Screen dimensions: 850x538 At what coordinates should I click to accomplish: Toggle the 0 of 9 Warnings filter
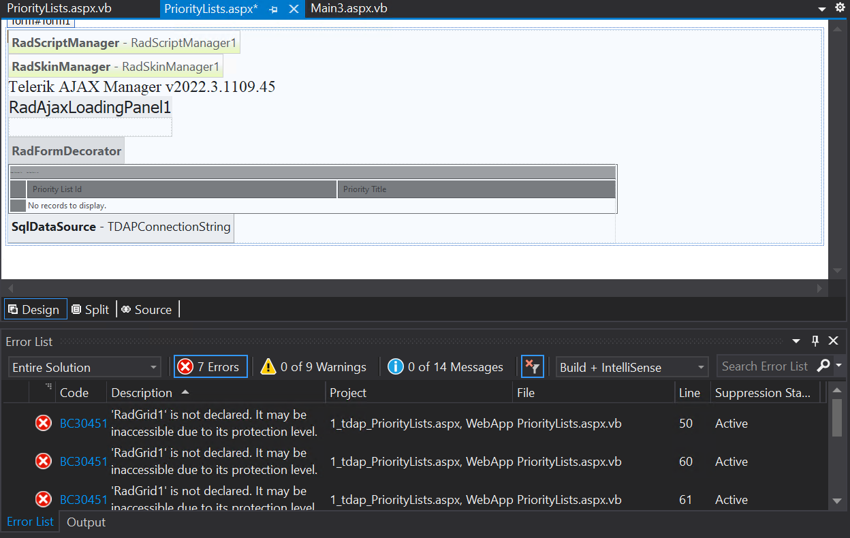pos(313,366)
